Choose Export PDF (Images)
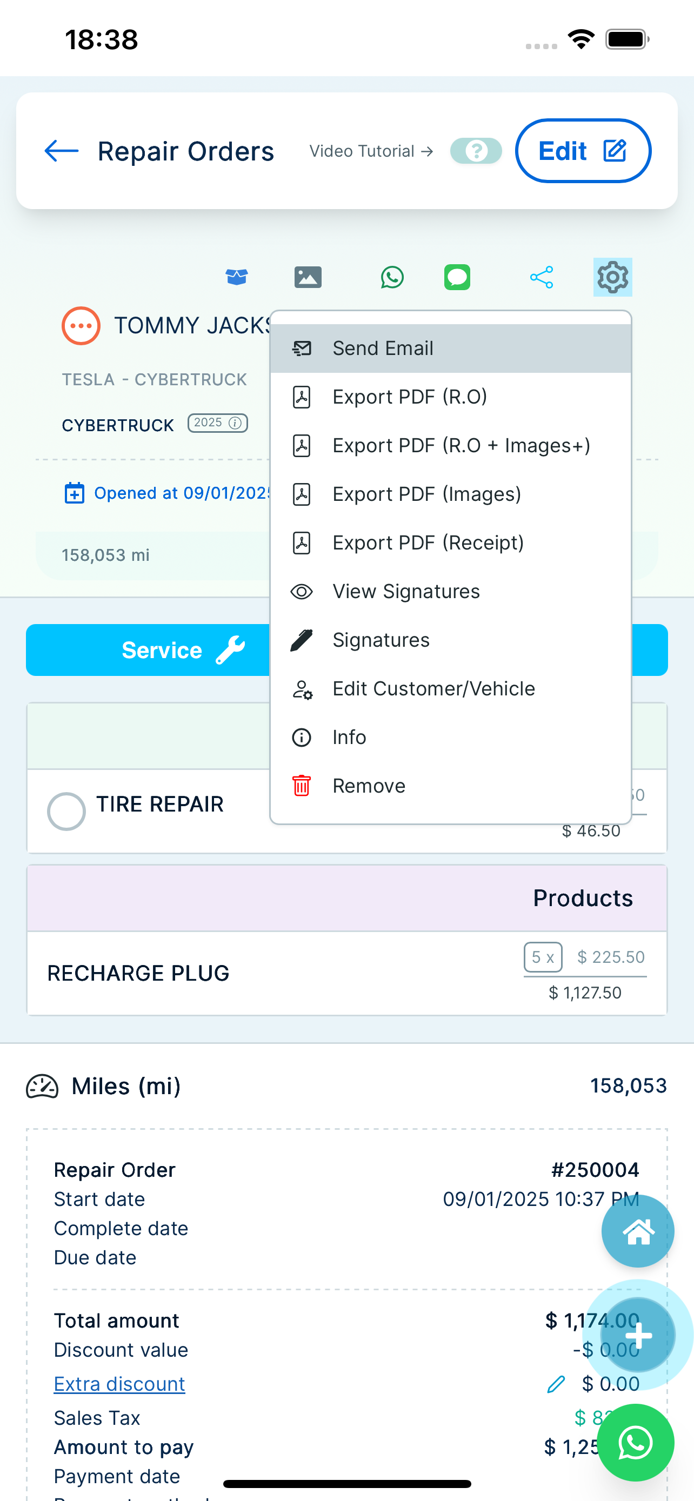Viewport: 694px width, 1501px height. click(x=451, y=494)
